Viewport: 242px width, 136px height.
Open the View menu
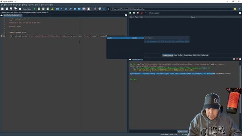[x=47, y=5]
